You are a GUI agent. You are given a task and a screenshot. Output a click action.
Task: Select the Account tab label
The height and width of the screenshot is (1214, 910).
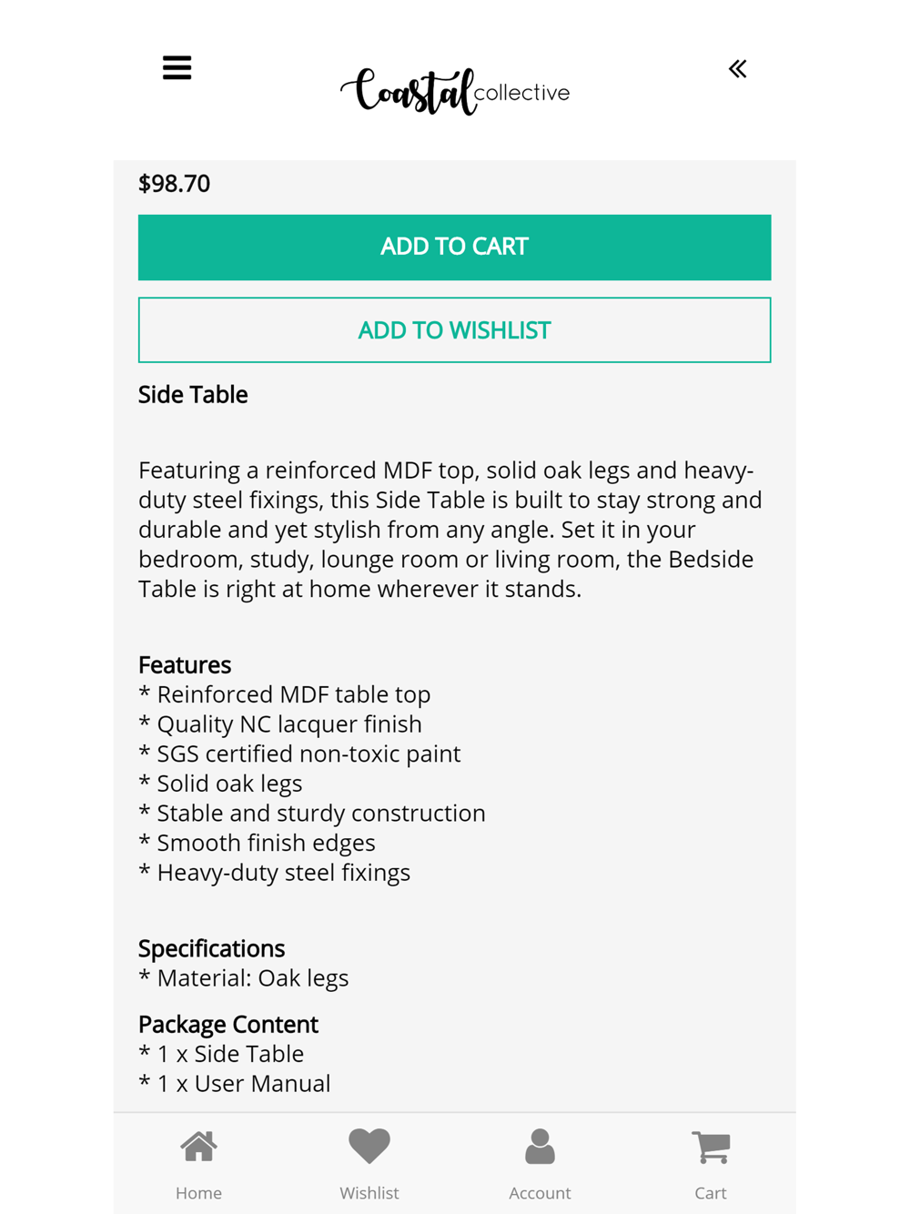[x=540, y=1193]
